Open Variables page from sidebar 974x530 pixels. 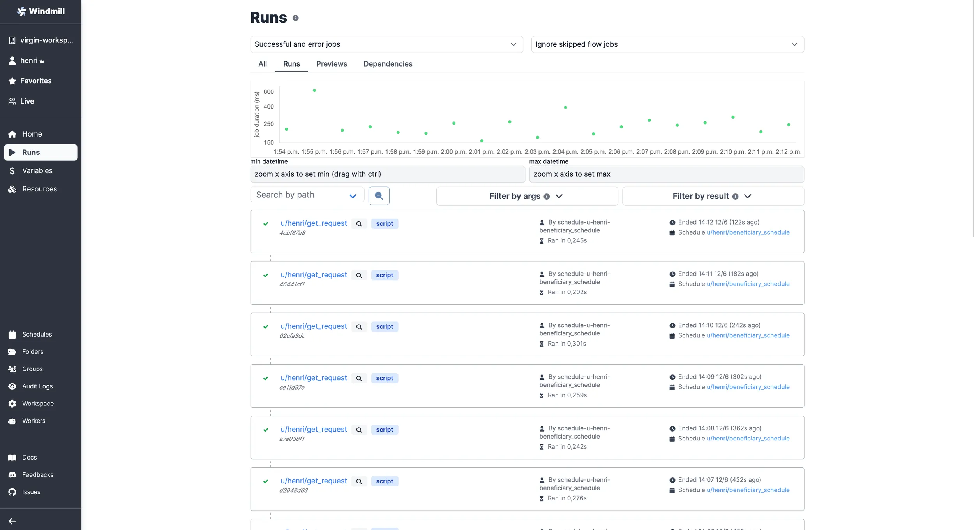(x=37, y=170)
